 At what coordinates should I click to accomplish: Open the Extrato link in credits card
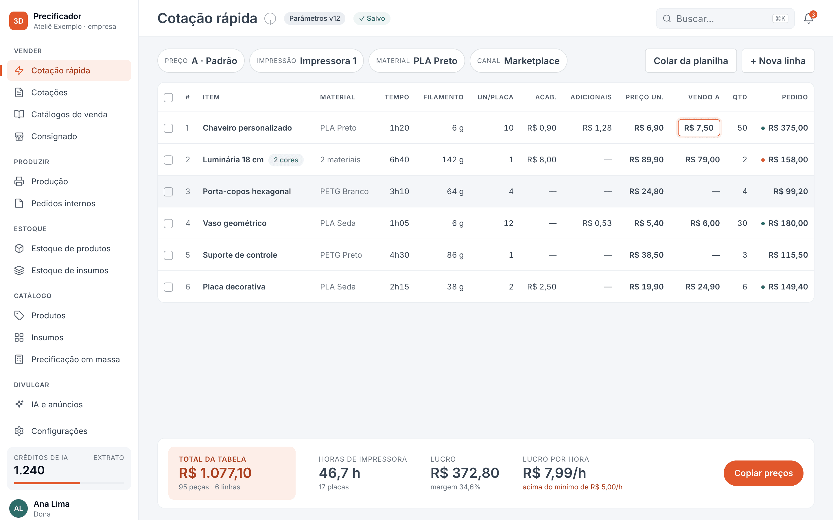[x=109, y=458]
